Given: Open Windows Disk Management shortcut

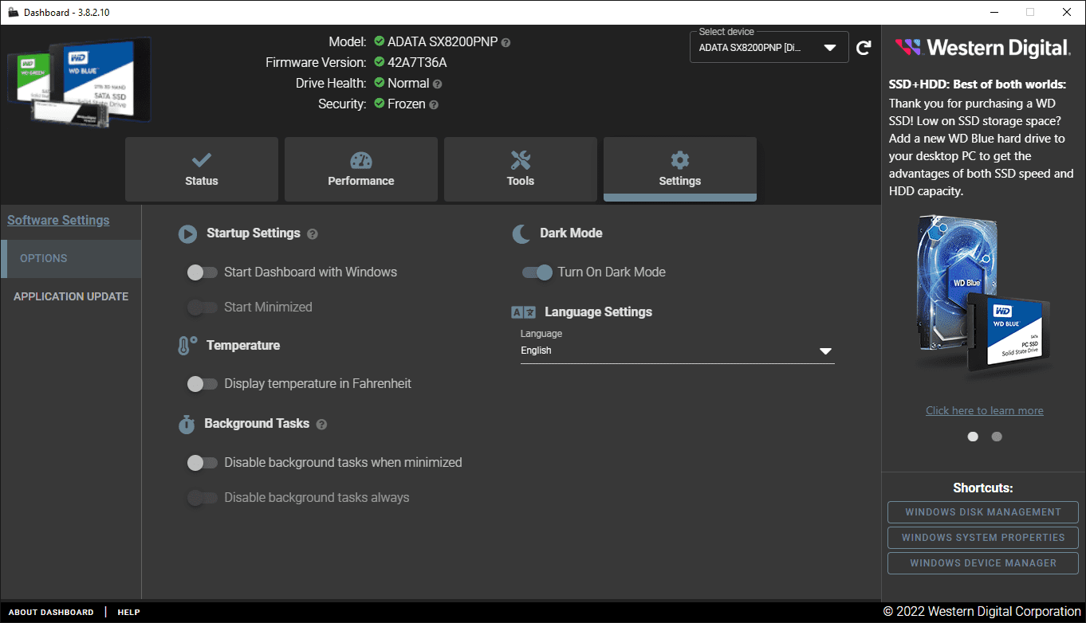Looking at the screenshot, I should [x=983, y=512].
